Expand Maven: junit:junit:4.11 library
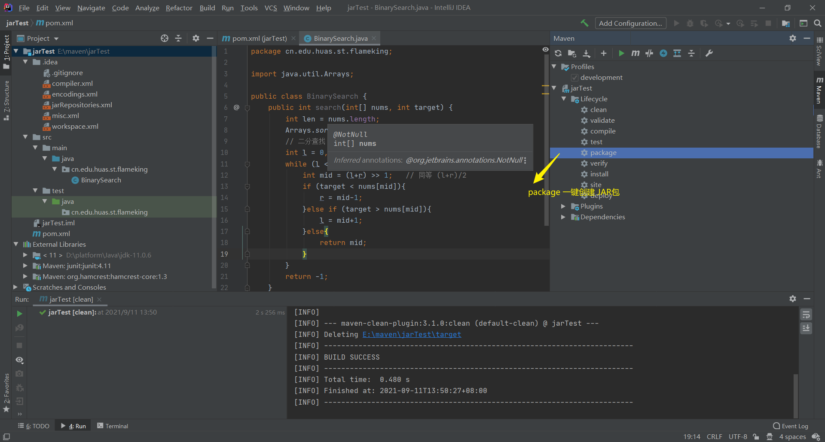Image resolution: width=825 pixels, height=442 pixels. (25, 266)
